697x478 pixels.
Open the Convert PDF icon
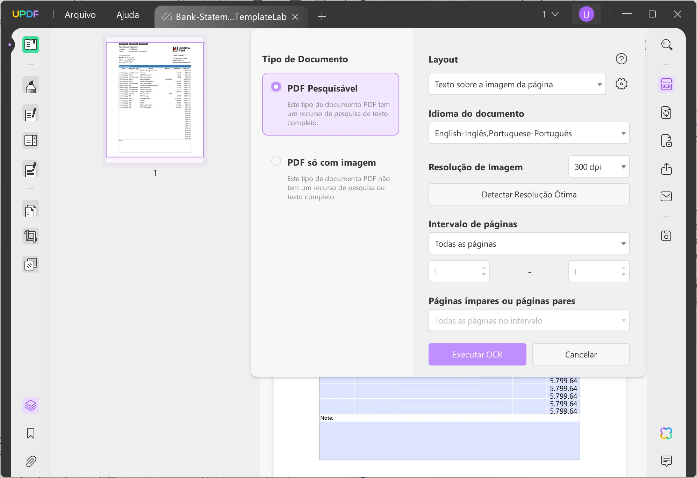(x=666, y=113)
